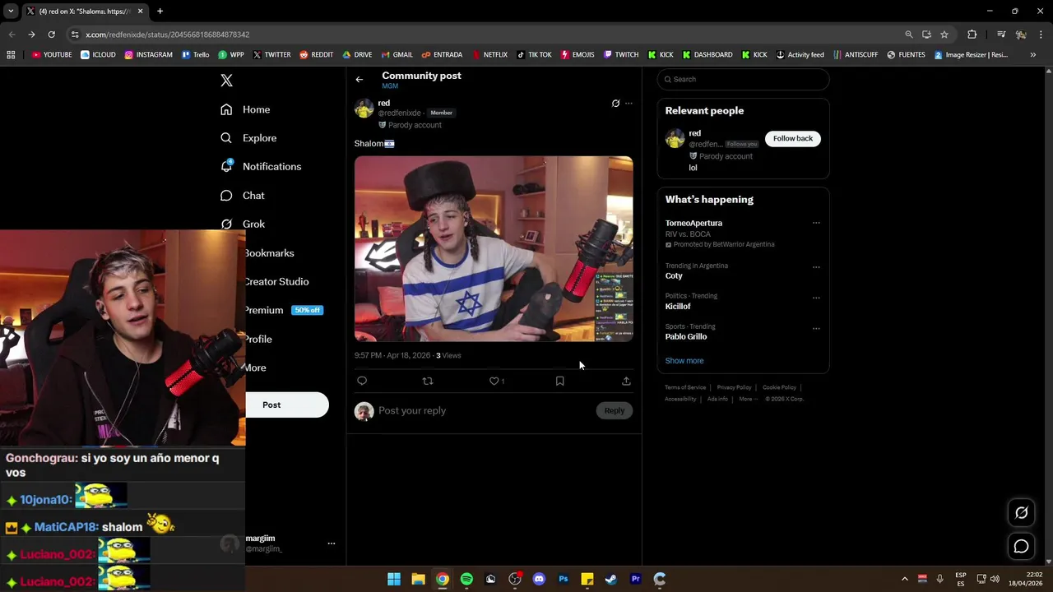
Task: Click the Reply button
Action: pos(615,410)
